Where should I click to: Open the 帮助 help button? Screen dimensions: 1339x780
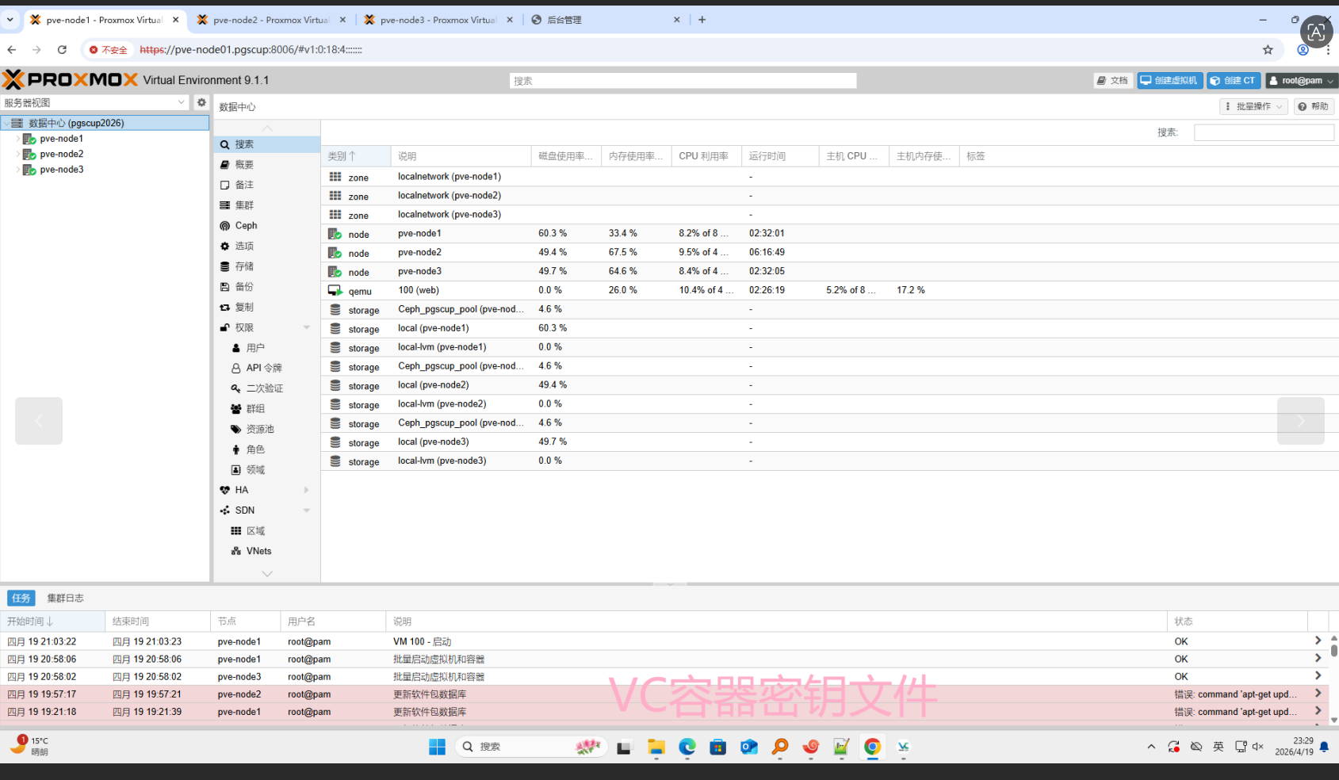click(x=1314, y=106)
